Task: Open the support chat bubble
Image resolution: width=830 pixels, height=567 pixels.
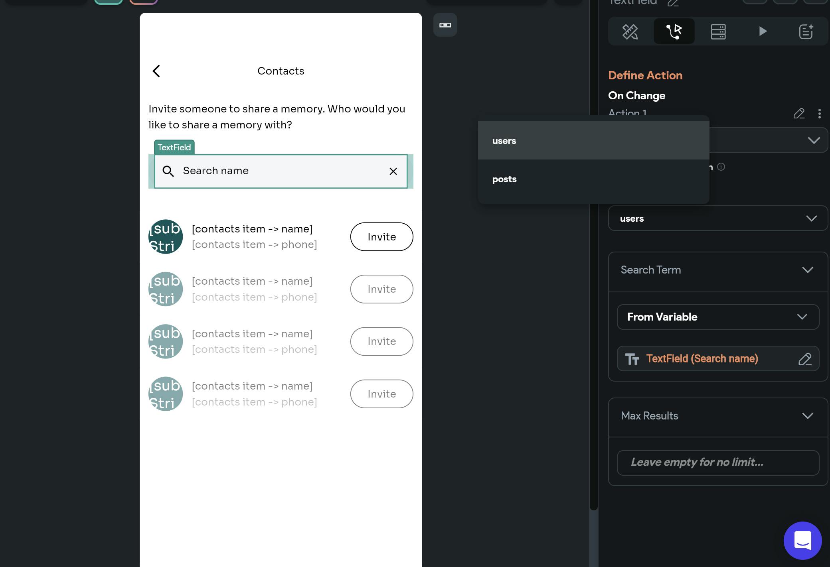Action: (802, 540)
